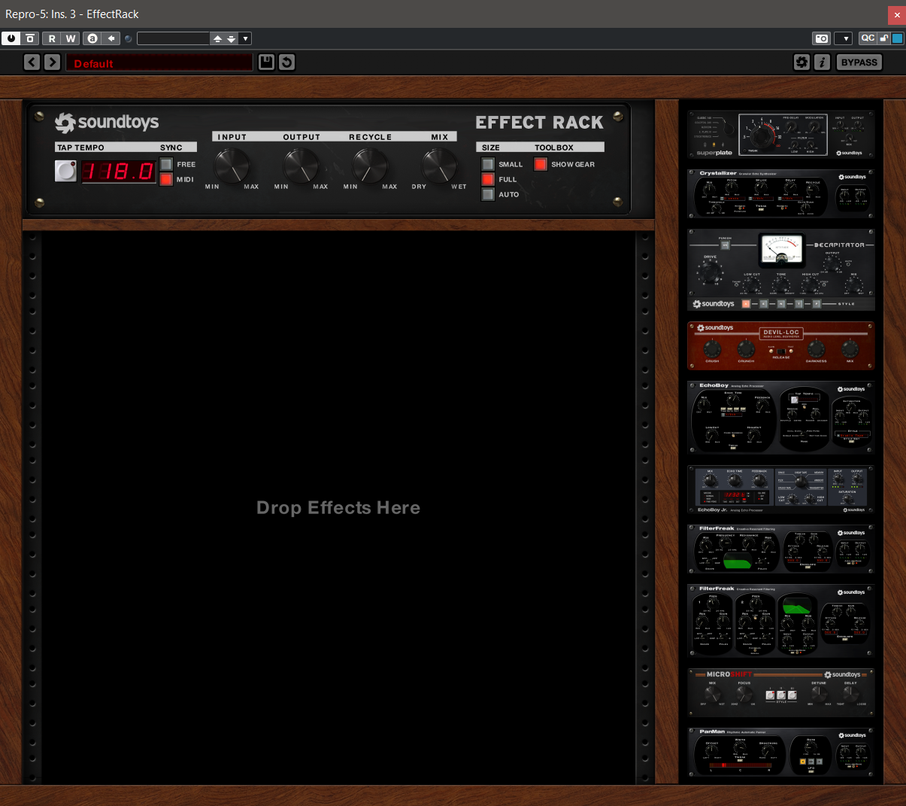The height and width of the screenshot is (806, 906).
Task: Click the host preset name field
Action: (173, 38)
